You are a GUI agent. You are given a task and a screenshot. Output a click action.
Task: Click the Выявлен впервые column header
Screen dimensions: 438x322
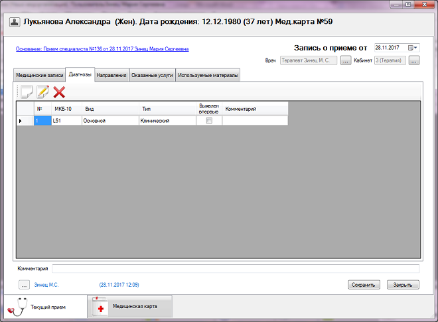click(209, 109)
